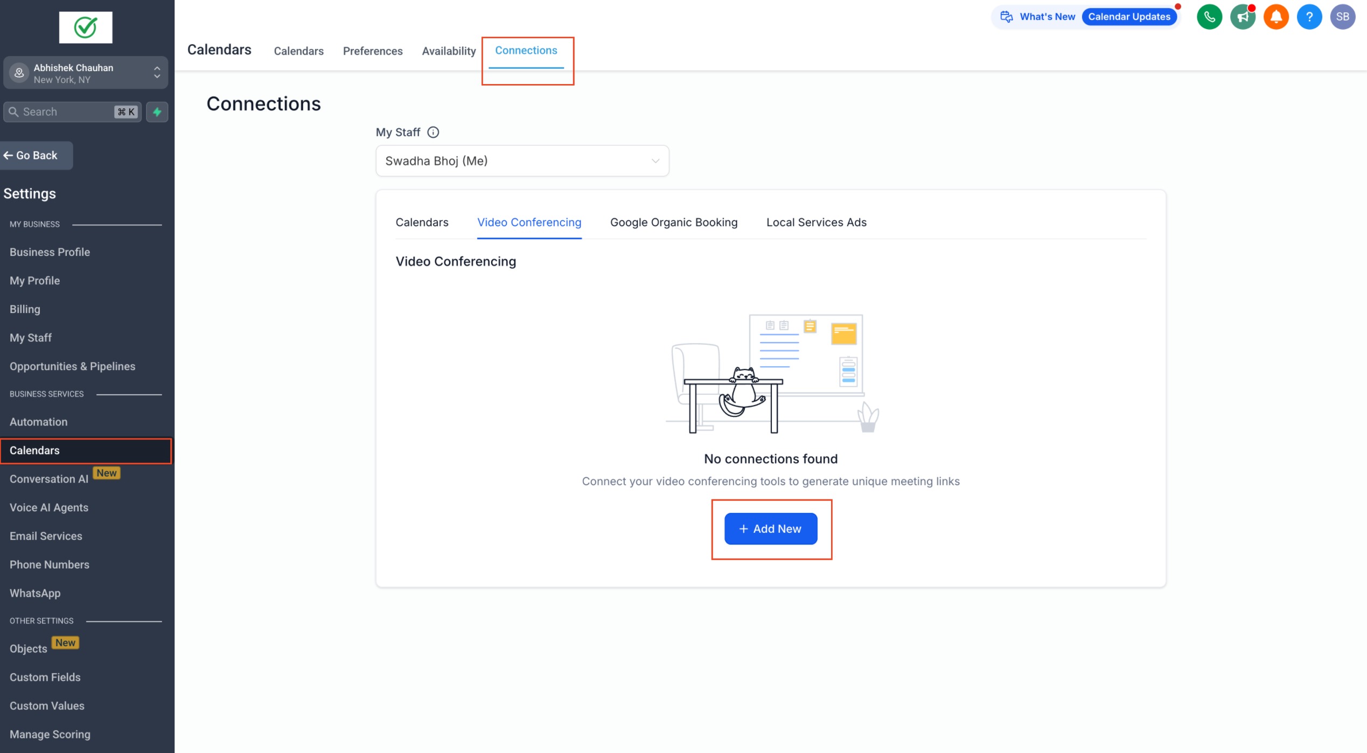Switch to Google Organic Booking tab

(x=673, y=222)
